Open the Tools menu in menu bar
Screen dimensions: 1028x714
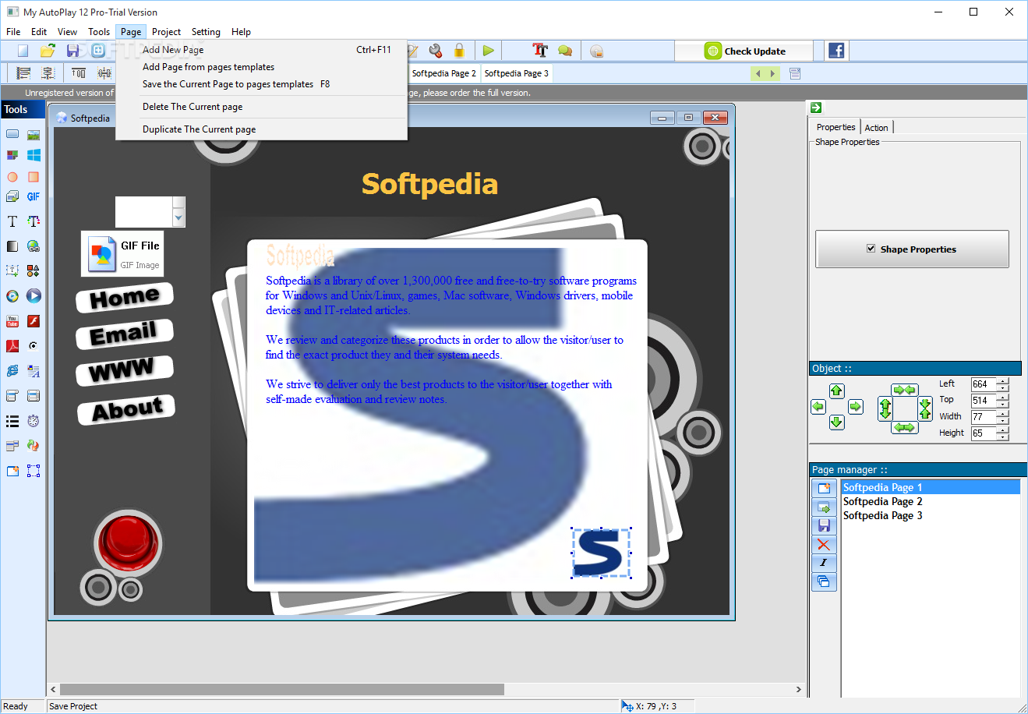click(x=99, y=32)
